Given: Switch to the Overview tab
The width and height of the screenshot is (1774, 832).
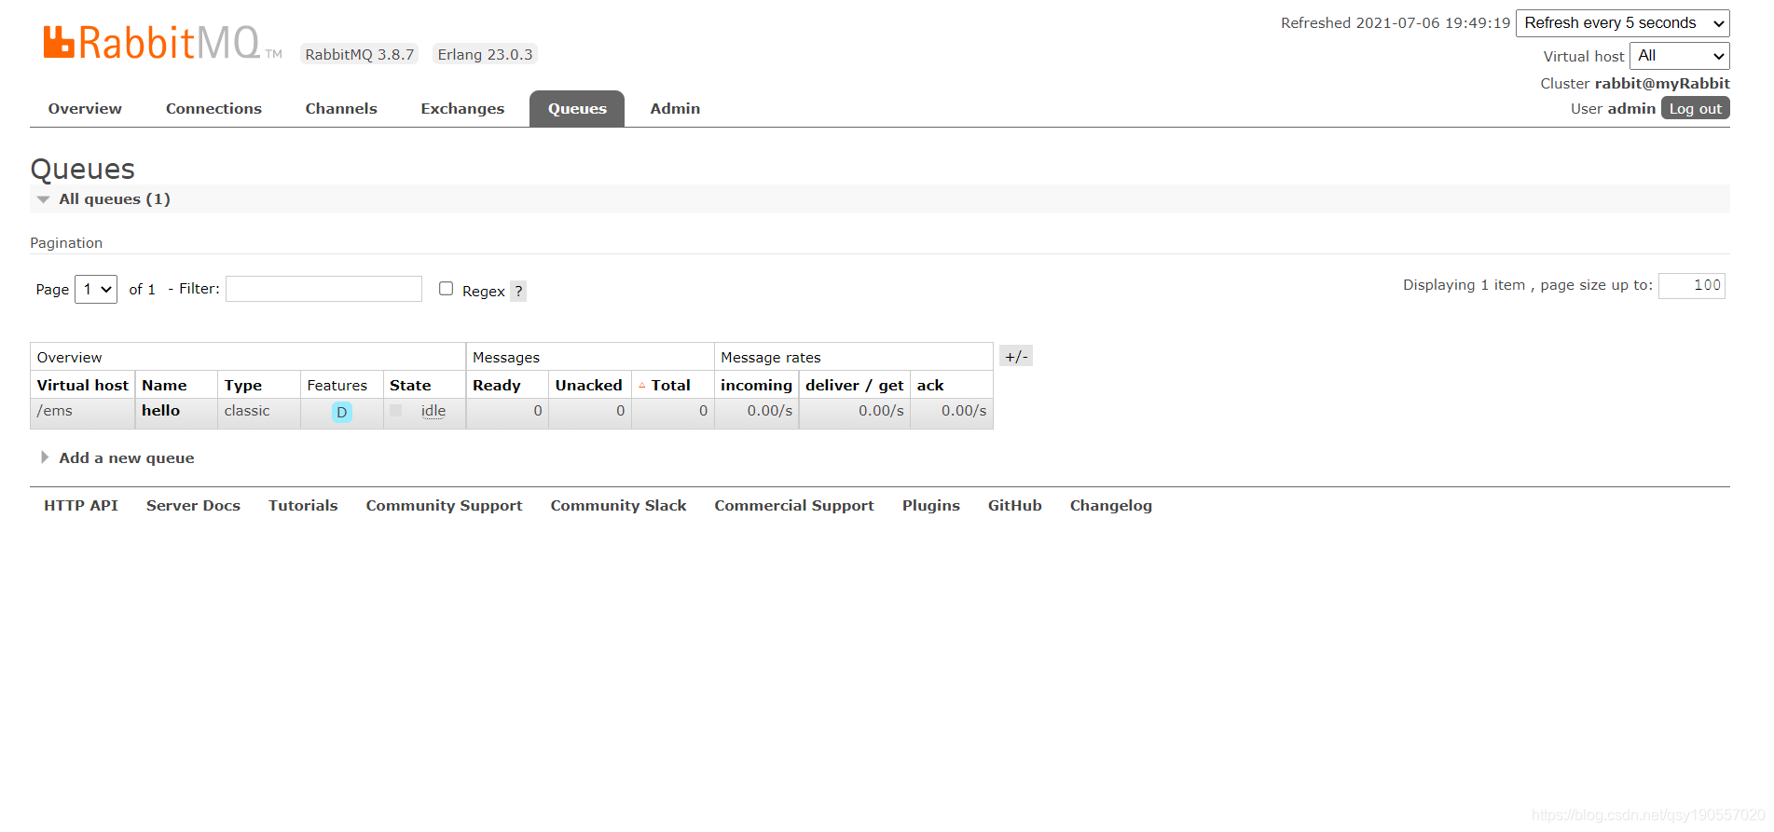Looking at the screenshot, I should coord(85,109).
